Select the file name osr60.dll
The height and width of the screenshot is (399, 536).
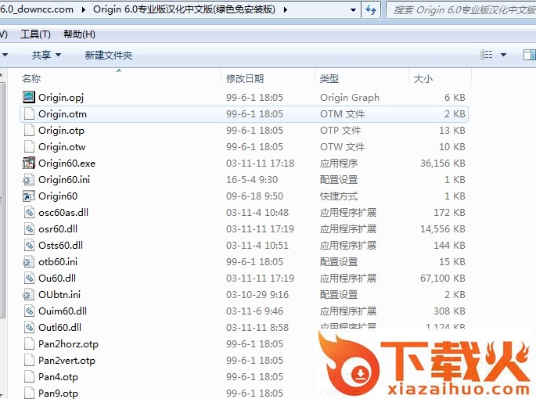tap(58, 228)
